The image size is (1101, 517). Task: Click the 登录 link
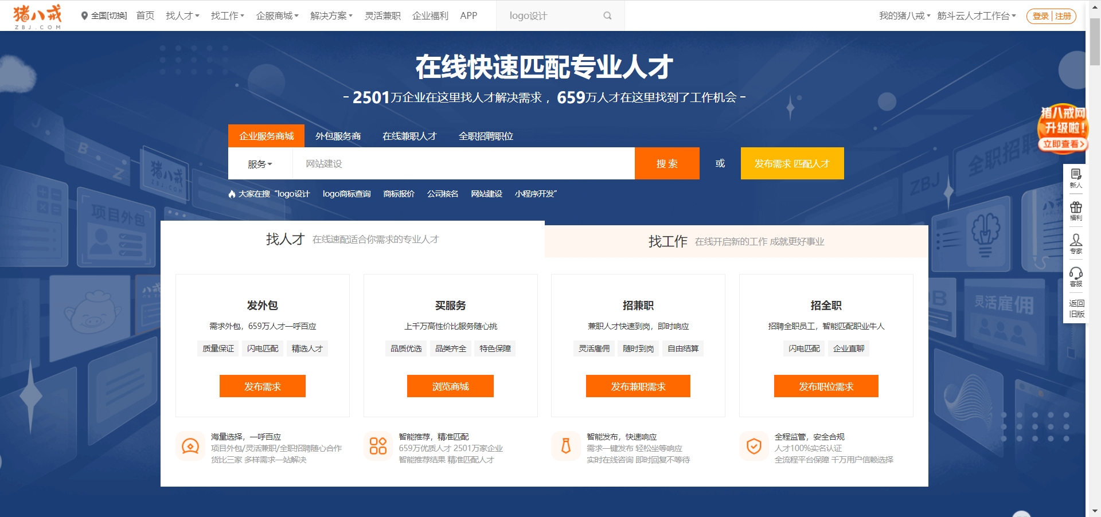click(x=1040, y=16)
